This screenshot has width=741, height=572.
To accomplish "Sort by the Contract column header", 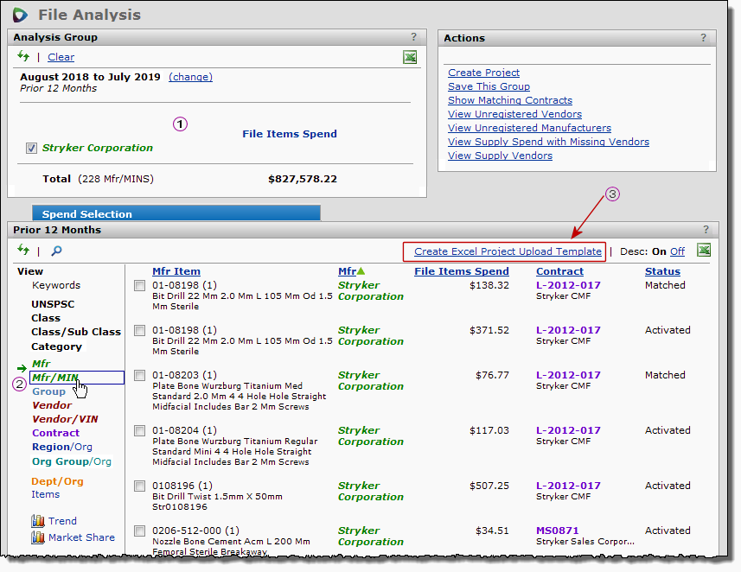I will (x=559, y=271).
